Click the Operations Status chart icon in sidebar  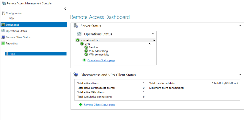(x=3, y=31)
